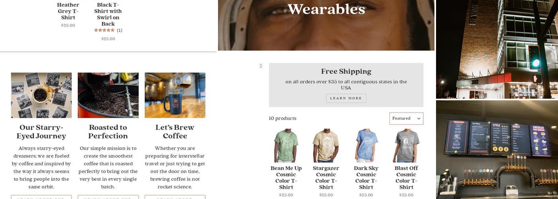Open the cafe menu boards photo
This screenshot has width=558, height=199.
point(497,150)
